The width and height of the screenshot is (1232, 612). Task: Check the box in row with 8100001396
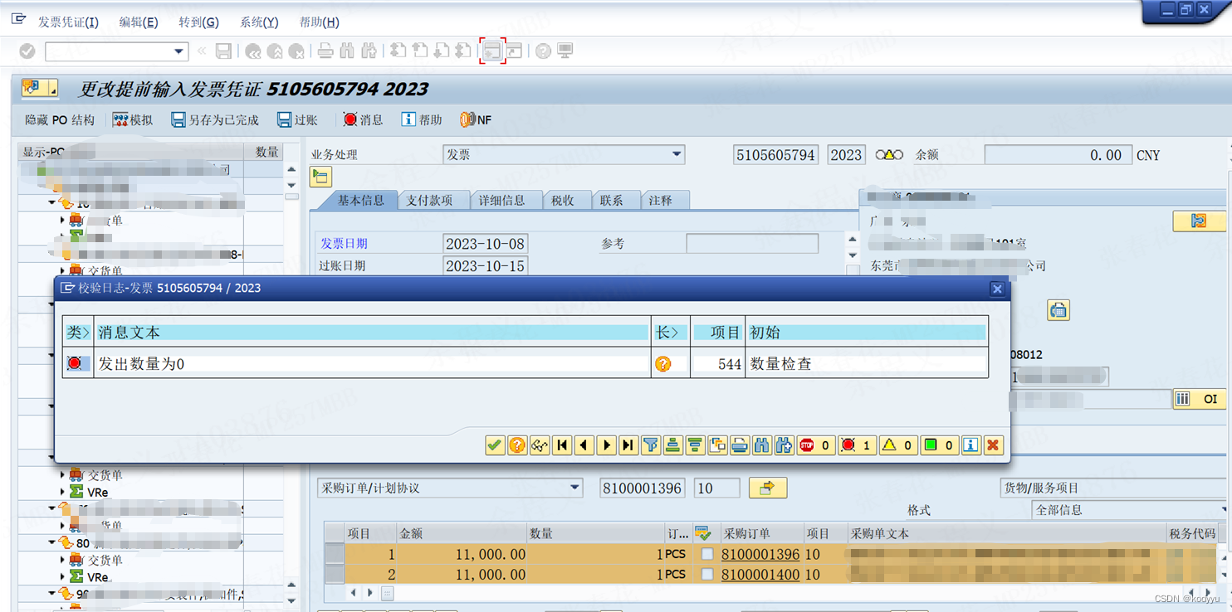[x=707, y=554]
